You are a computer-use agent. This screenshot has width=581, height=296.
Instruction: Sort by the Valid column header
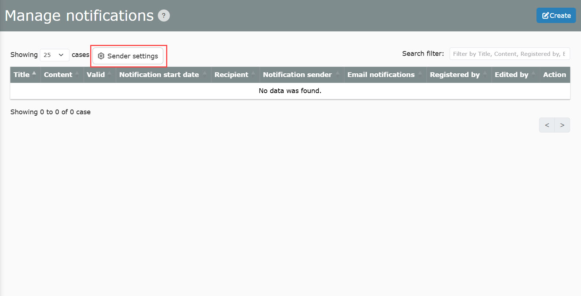coord(96,74)
